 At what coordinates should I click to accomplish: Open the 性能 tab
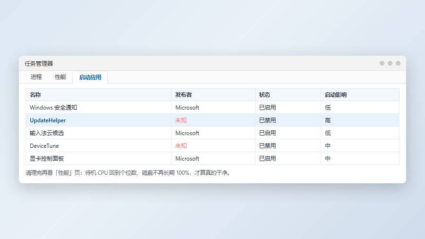pyautogui.click(x=60, y=77)
